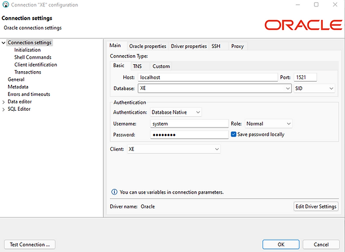Click the Username field containing system
This screenshot has height=252, width=345.
point(189,123)
